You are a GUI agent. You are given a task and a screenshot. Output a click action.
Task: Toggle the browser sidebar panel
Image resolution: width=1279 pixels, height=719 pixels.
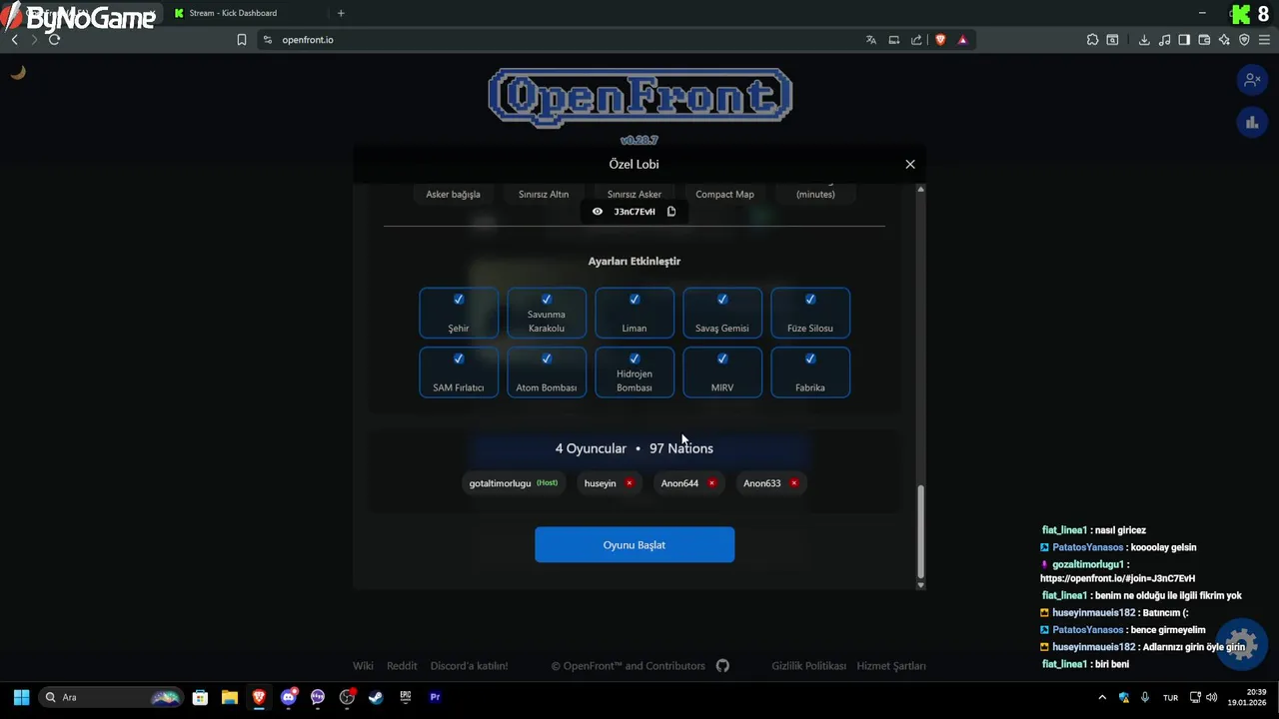(1184, 40)
